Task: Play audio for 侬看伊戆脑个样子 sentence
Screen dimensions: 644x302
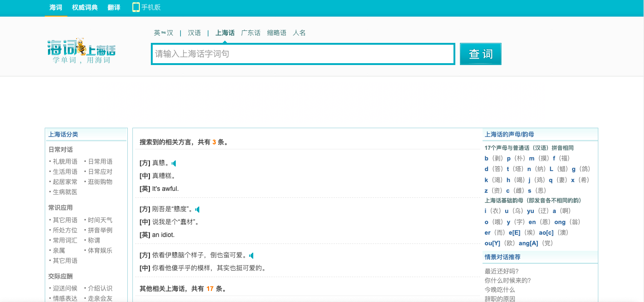Action: [251, 255]
